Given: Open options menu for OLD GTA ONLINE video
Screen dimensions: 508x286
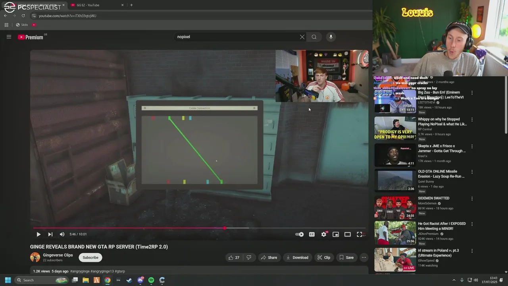Looking at the screenshot, I should [472, 172].
